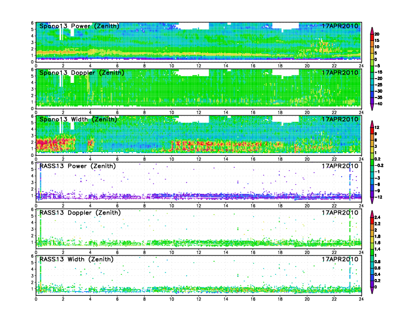
Task: Click the "2.4" label on bottom colorbar
Action: click(x=378, y=218)
